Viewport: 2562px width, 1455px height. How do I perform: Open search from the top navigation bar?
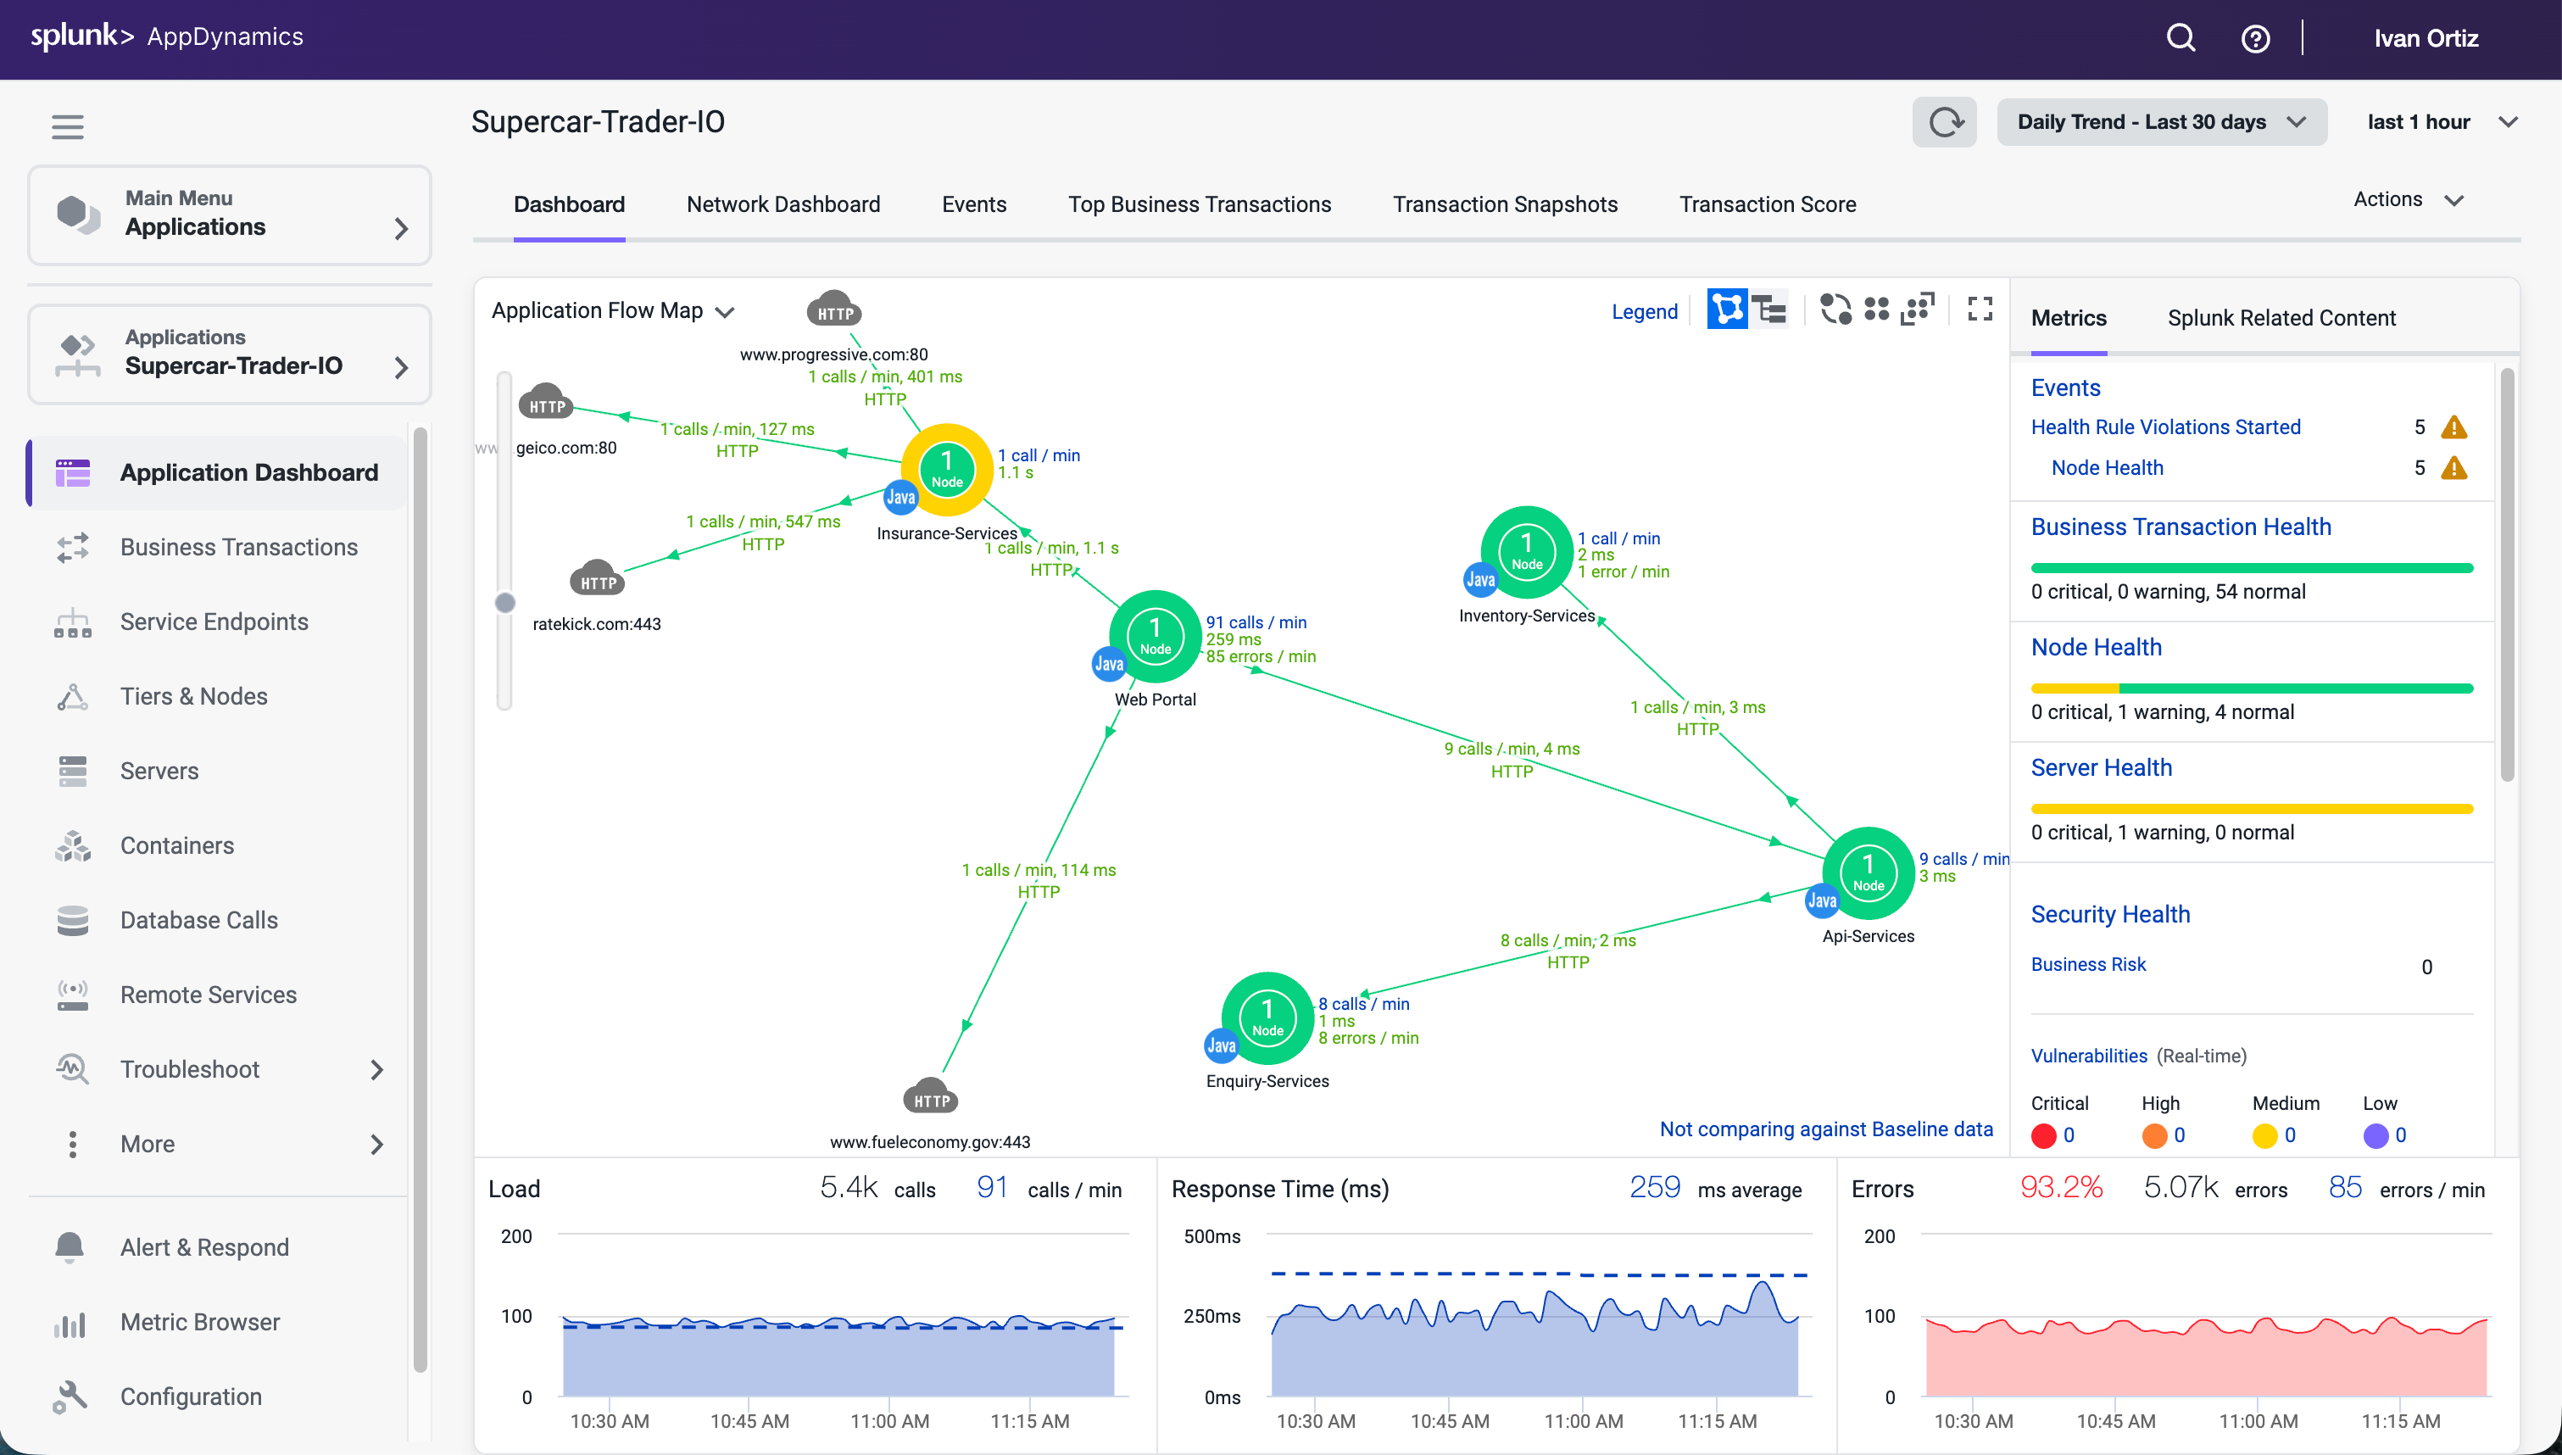tap(2181, 38)
